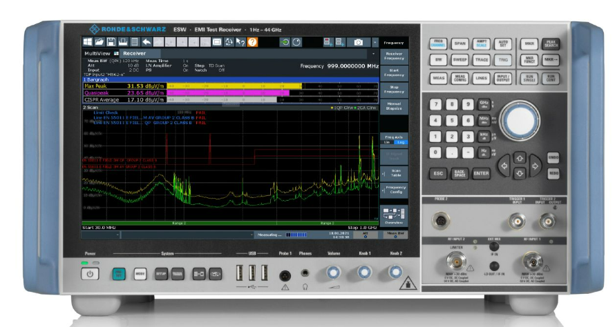Click the undo arrow in the toolbar
The image size is (615, 327).
(x=146, y=43)
